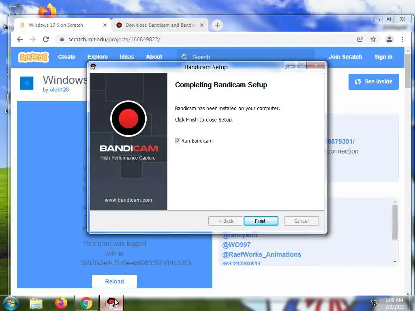Click the credits box scrollbar thumb

[395, 222]
